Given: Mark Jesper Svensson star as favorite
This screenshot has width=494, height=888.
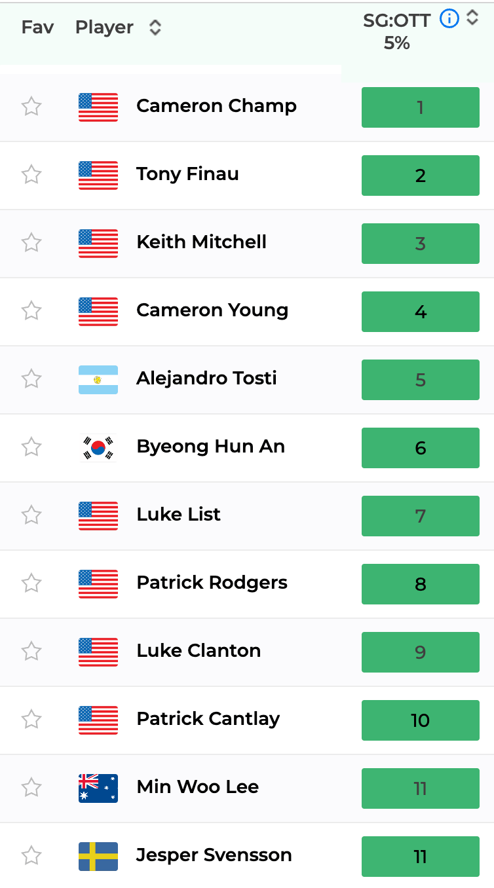Looking at the screenshot, I should click(31, 855).
